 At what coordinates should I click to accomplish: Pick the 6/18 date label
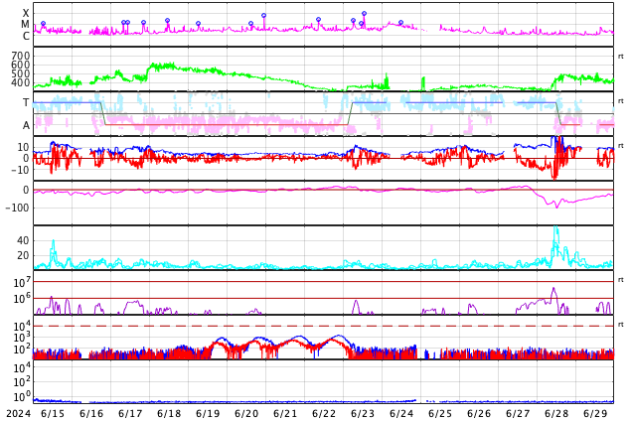click(169, 413)
